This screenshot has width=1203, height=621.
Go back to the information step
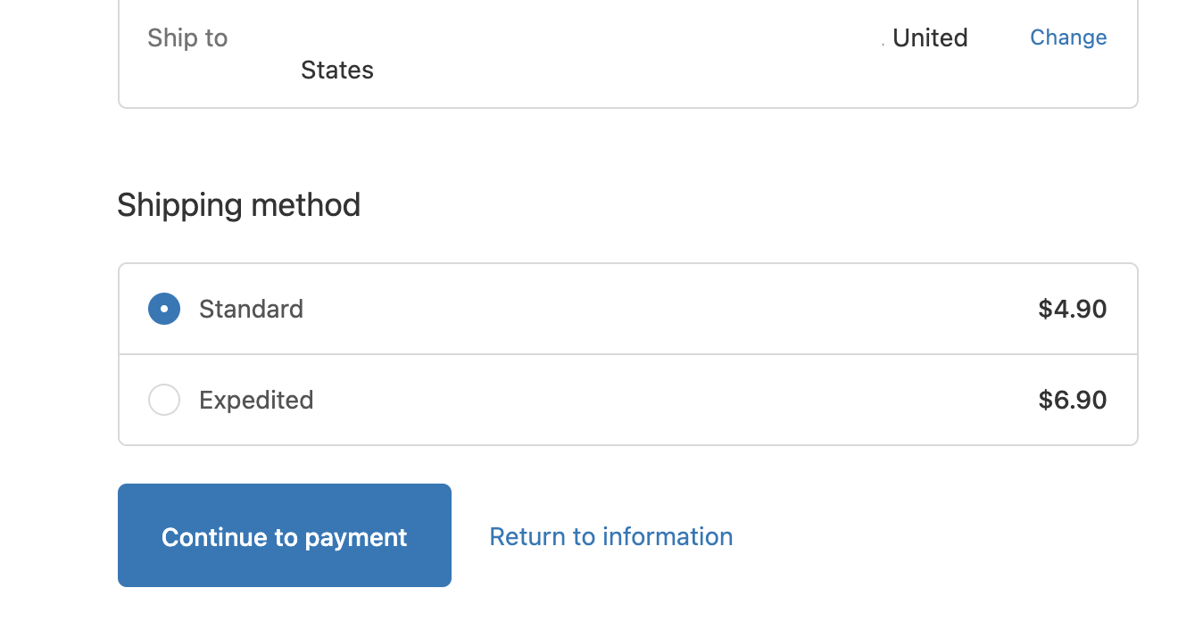click(x=611, y=536)
